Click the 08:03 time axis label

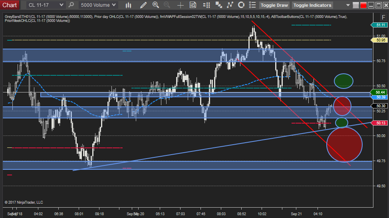coord(221,214)
